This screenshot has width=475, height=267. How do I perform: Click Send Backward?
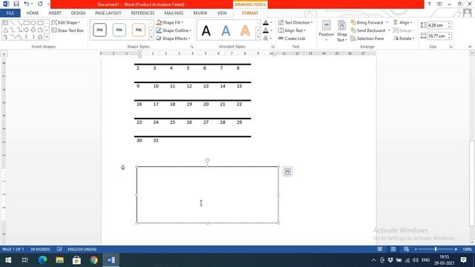368,30
